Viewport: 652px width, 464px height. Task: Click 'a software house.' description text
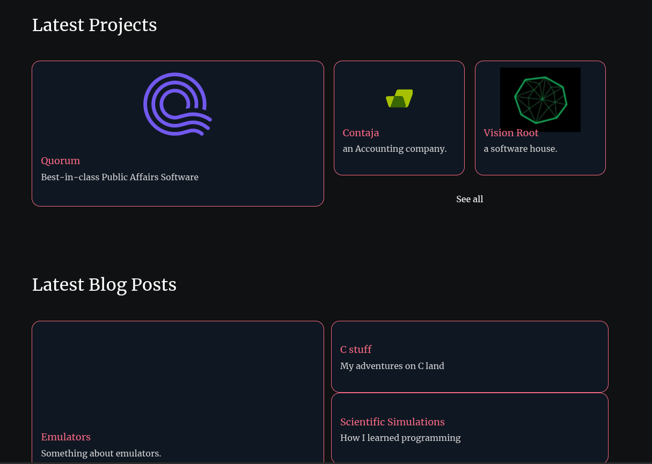(x=520, y=149)
